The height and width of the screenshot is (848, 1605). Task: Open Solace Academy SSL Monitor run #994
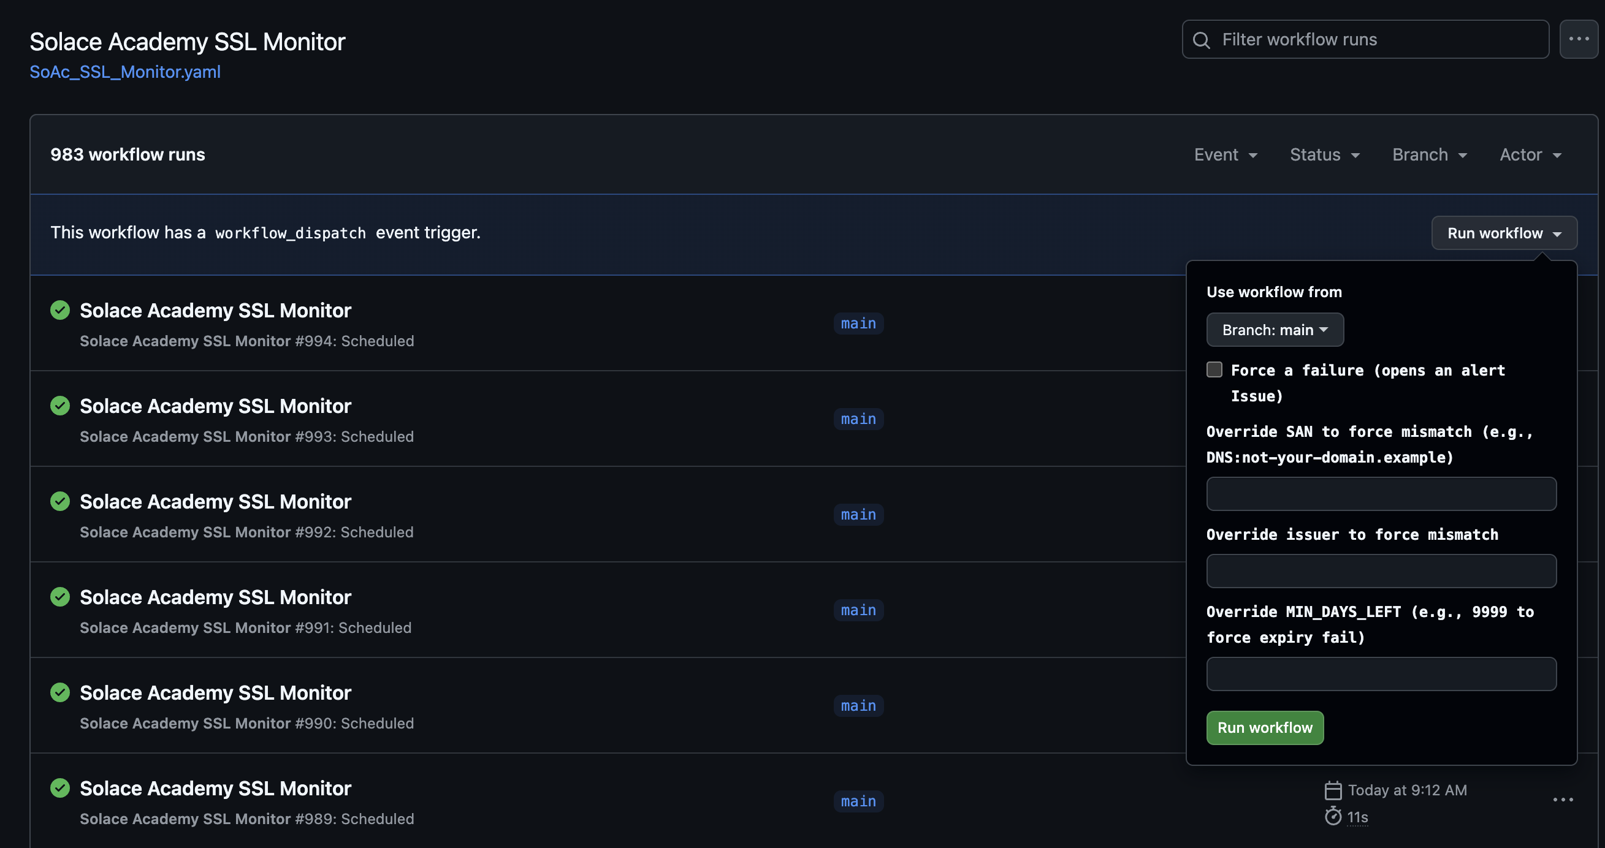click(216, 311)
